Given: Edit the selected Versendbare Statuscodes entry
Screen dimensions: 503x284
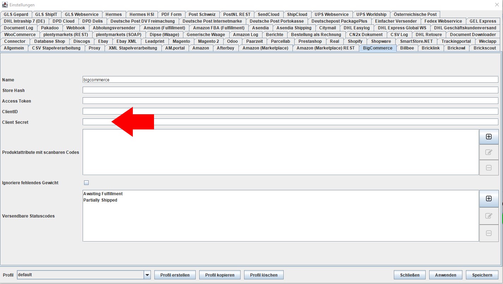Looking at the screenshot, I should point(489,216).
